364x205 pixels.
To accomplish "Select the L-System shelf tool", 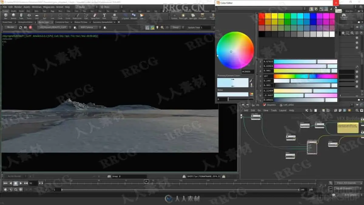I will click(x=125, y=16).
